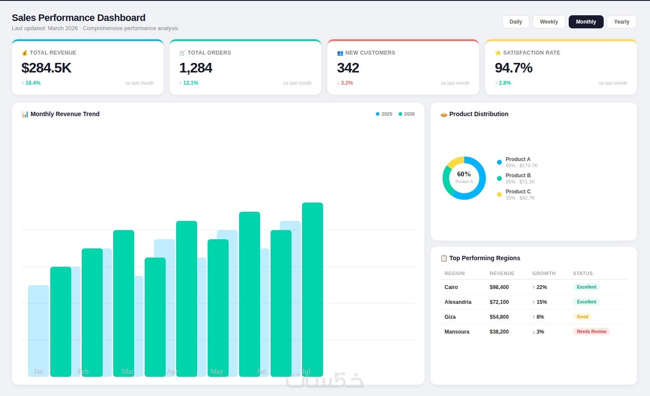The image size is (650, 396).
Task: Switch to the Weekly view tab
Action: click(x=549, y=22)
